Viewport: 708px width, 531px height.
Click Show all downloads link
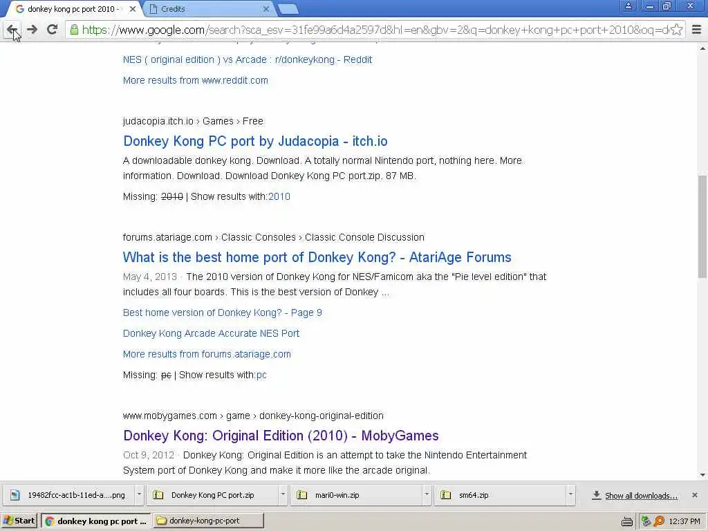pyautogui.click(x=641, y=495)
